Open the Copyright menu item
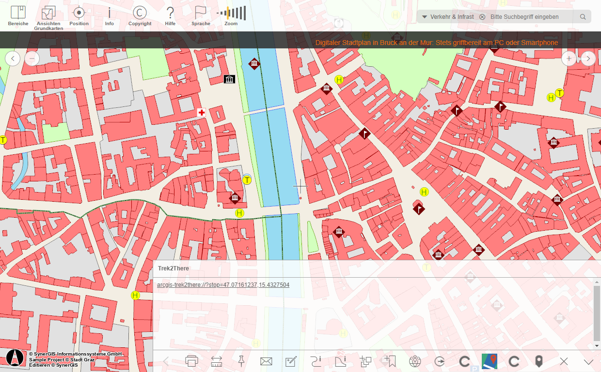Screen dimensions: 601x372 click(x=140, y=15)
